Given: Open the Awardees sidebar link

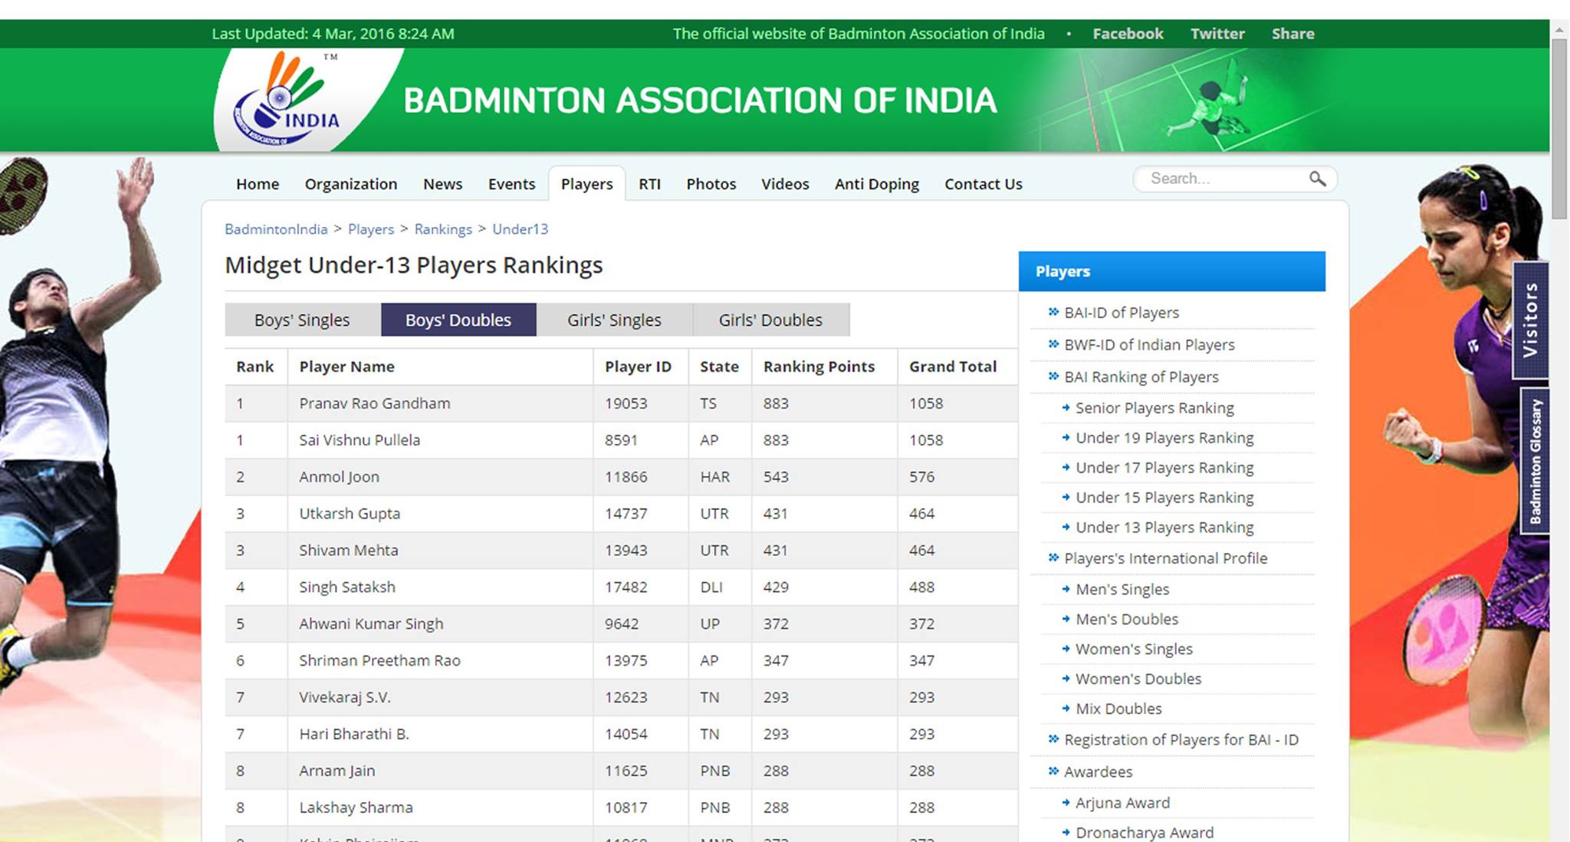Looking at the screenshot, I should [x=1098, y=772].
